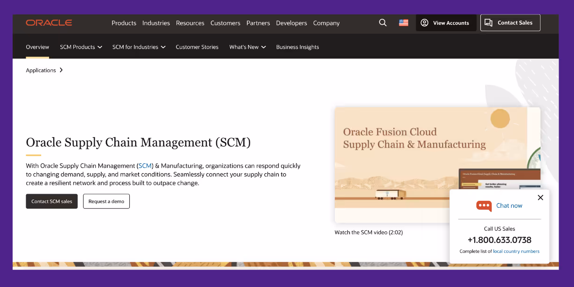Go to Customer Stories
This screenshot has width=574, height=287.
click(x=197, y=47)
